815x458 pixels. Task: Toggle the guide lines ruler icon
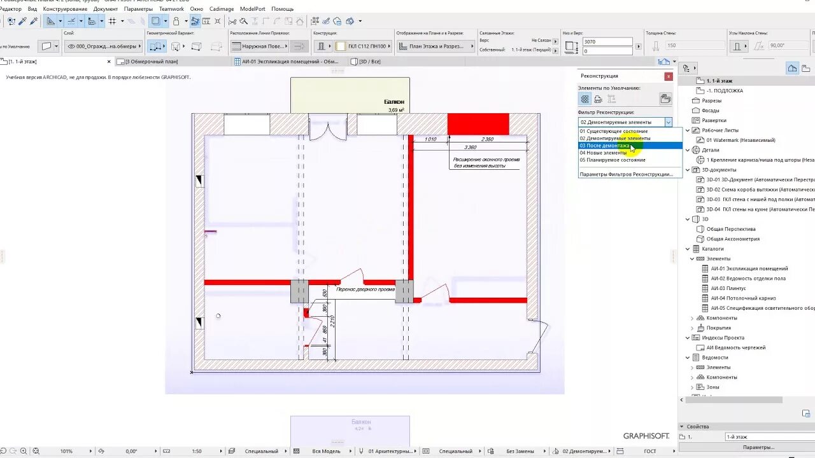(x=51, y=21)
